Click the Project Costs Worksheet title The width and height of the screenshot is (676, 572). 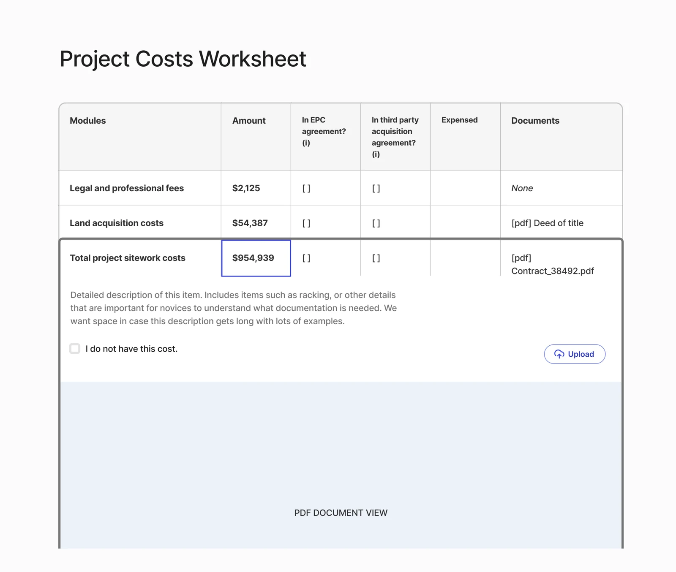click(x=183, y=59)
